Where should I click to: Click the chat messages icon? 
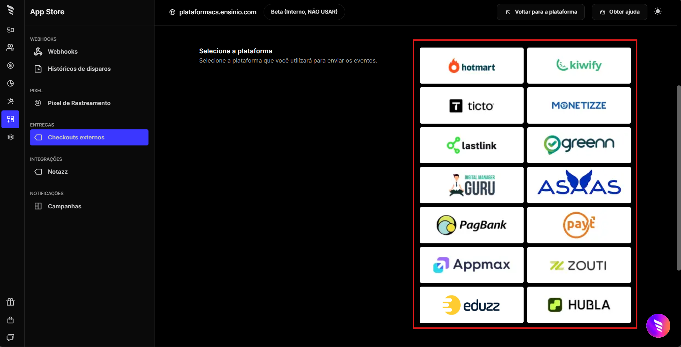(10, 337)
